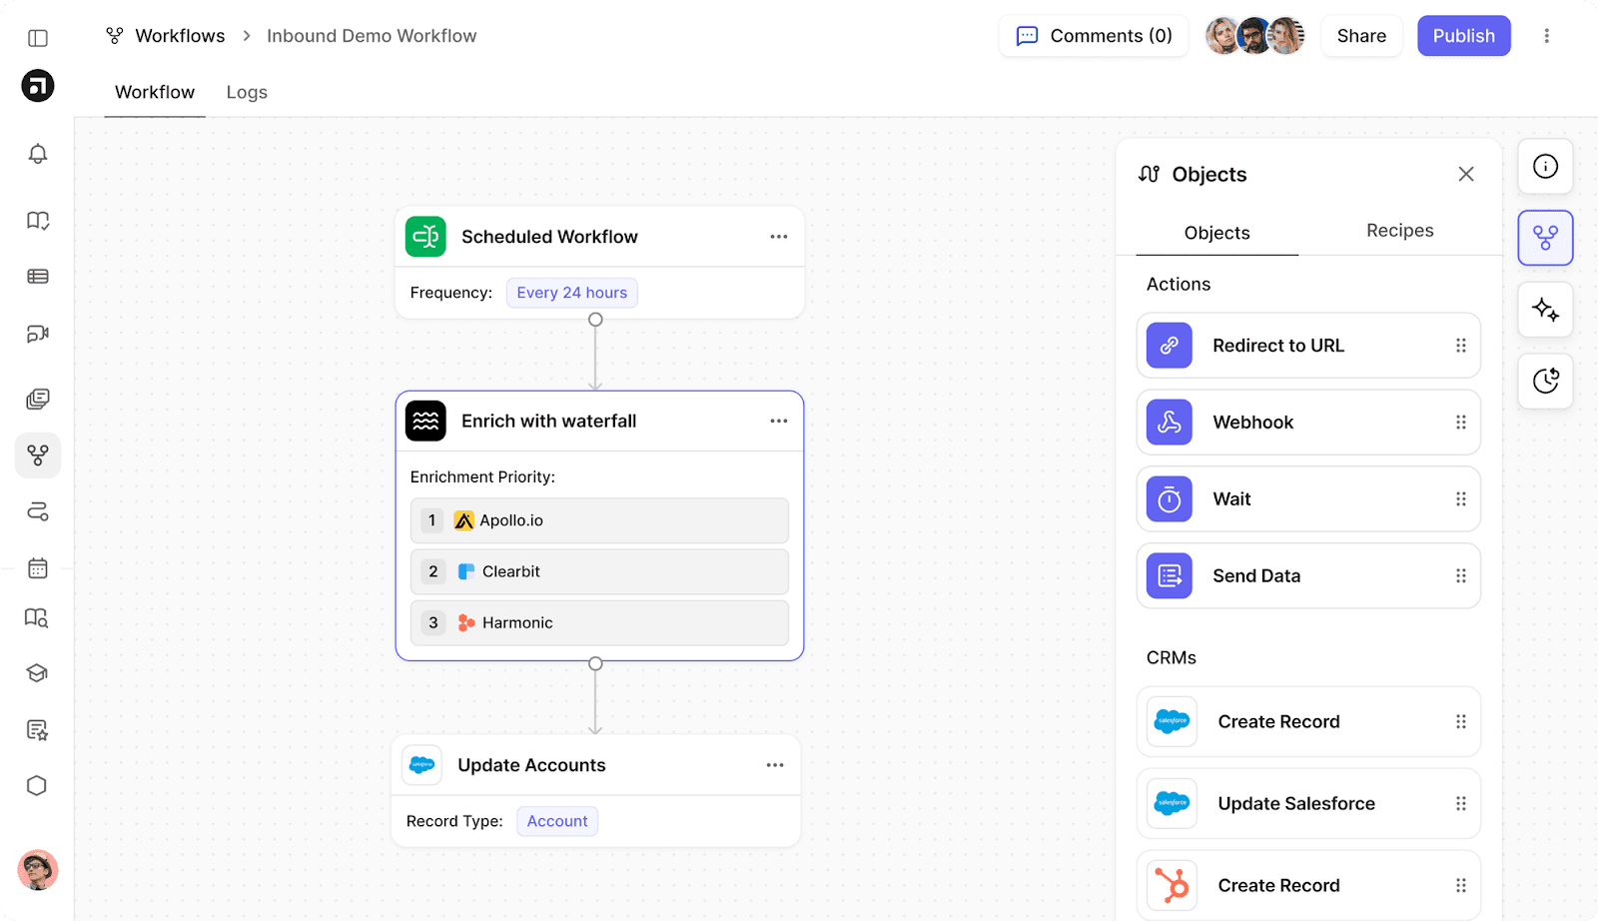Click Inbound Demo Workflow breadcrumb title
Viewport: 1598px width, 921px height.
(372, 36)
